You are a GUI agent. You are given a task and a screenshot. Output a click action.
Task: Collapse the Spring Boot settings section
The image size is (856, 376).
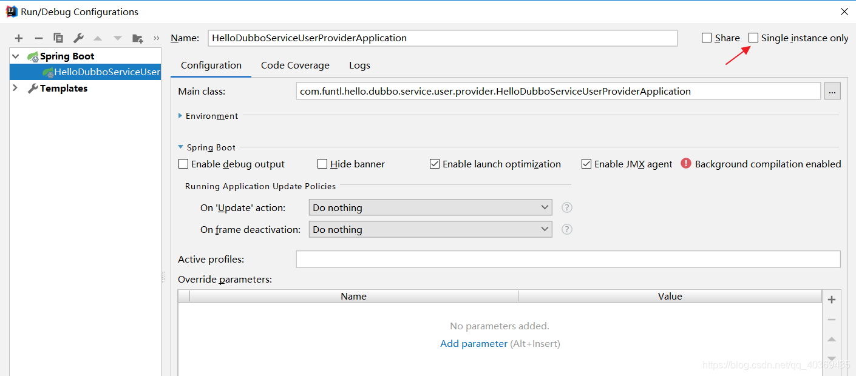180,147
